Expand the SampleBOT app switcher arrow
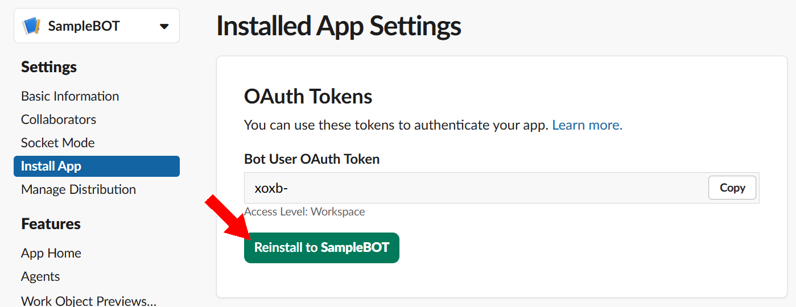The height and width of the screenshot is (307, 796). (164, 26)
